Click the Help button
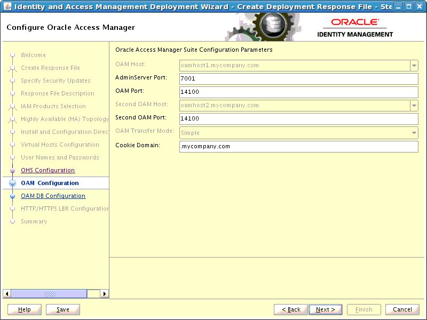Screen dimensions: 427x320 point(25,309)
